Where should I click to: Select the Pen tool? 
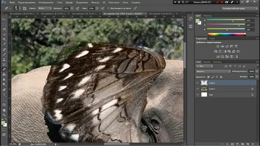tap(4, 90)
